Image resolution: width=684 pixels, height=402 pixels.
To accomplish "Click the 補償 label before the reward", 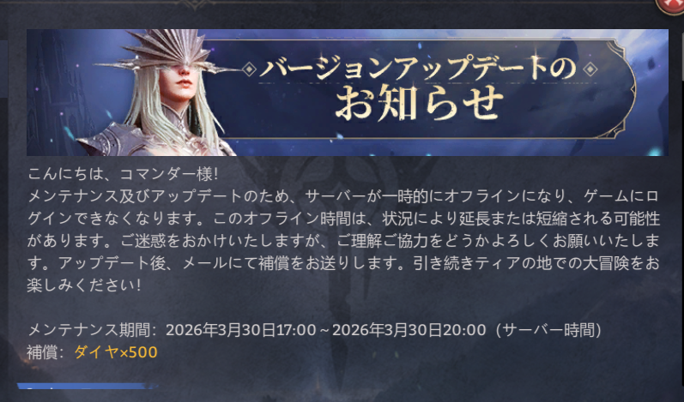I will (42, 352).
